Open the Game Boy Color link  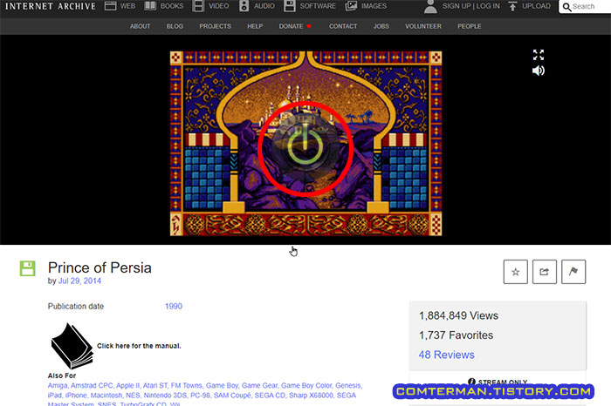pos(306,385)
